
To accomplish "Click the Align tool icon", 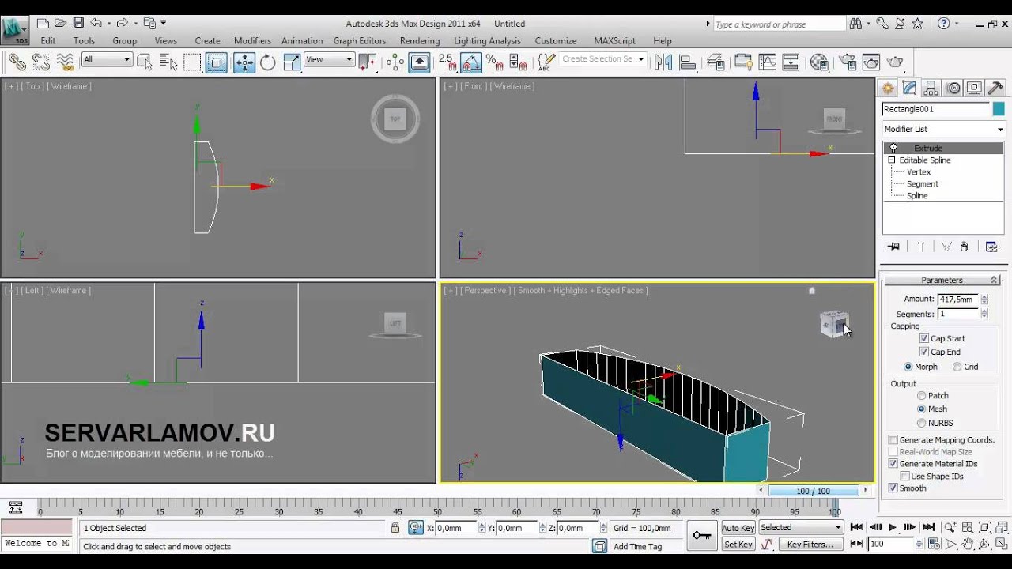I will tap(688, 62).
